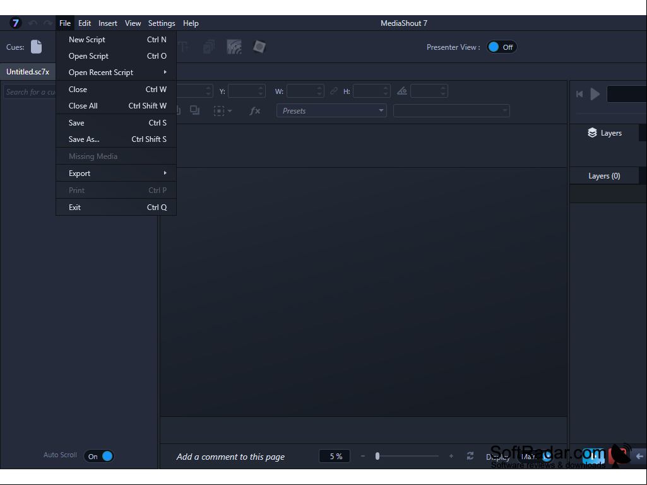Open the selection frame dropdown arrow
The width and height of the screenshot is (647, 485).
point(230,111)
